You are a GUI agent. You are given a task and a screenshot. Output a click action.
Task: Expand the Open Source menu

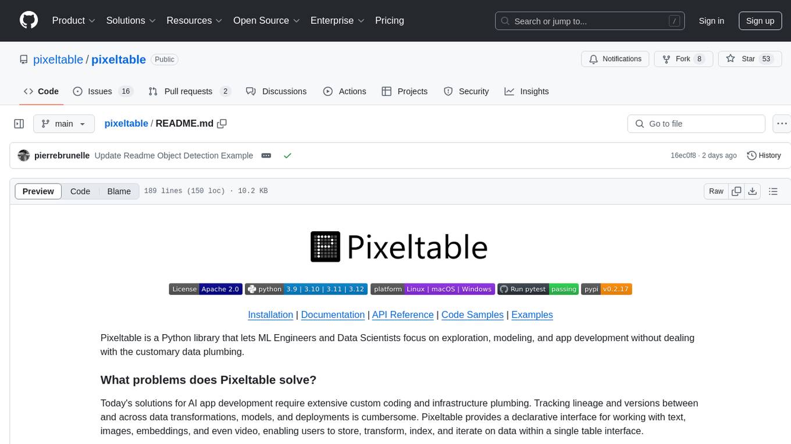[x=266, y=20]
